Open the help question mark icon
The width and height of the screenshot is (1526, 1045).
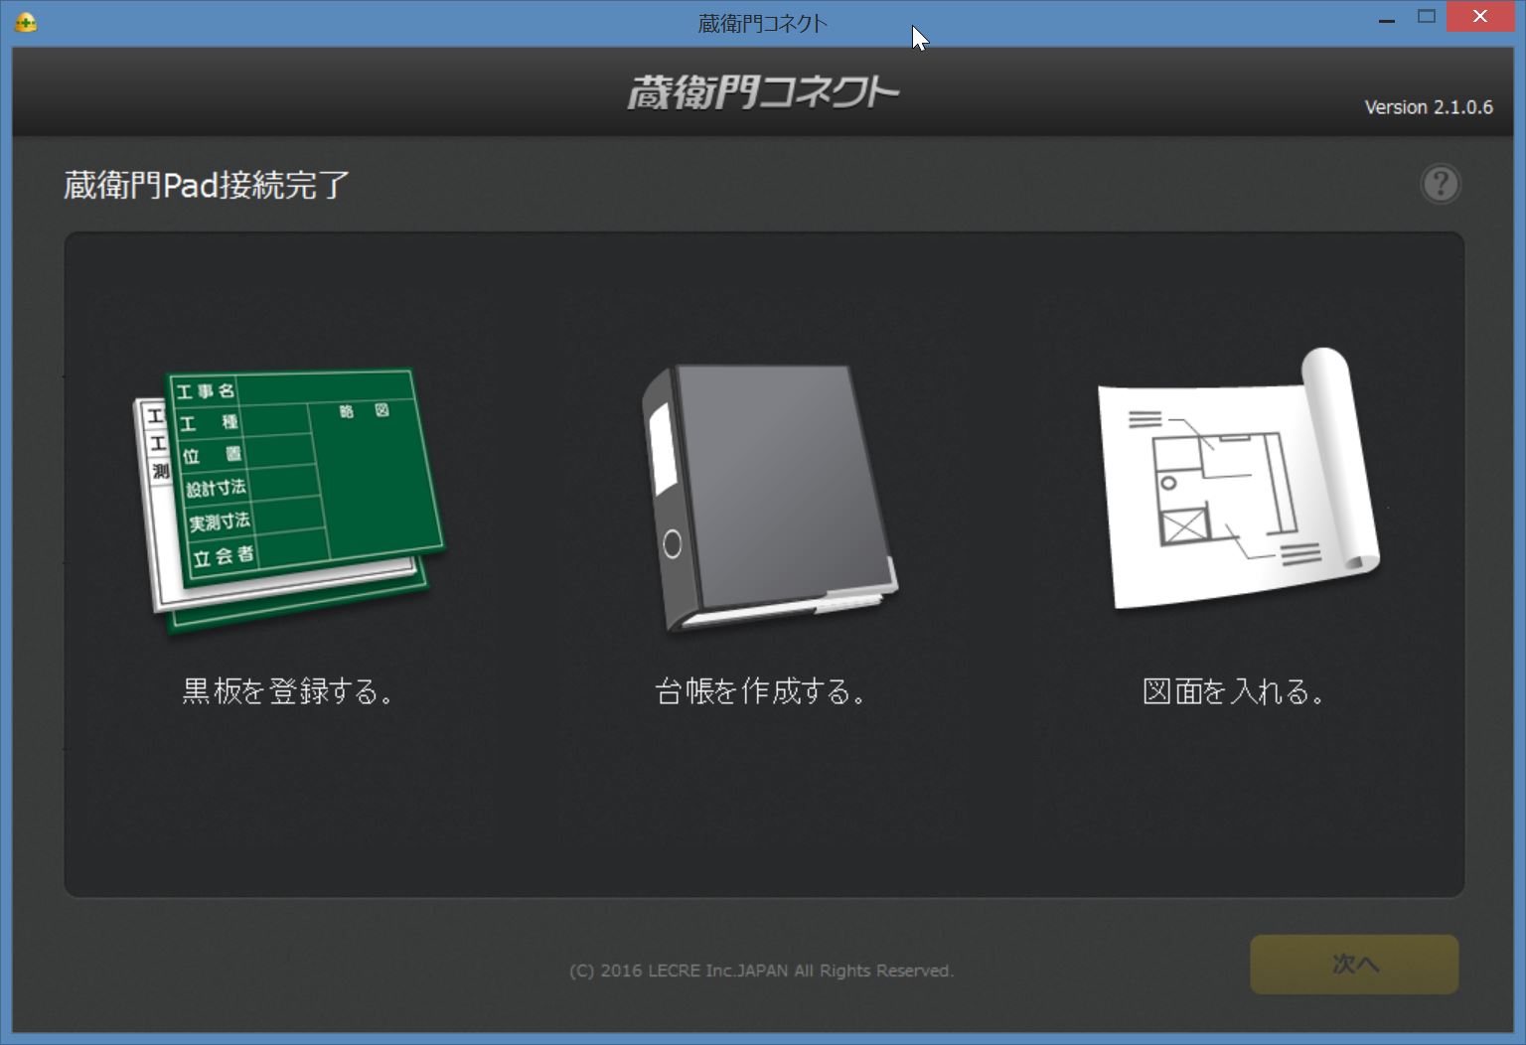pyautogui.click(x=1441, y=185)
